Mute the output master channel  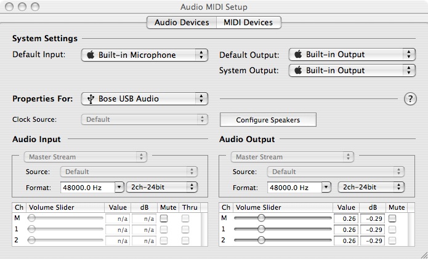pyautogui.click(x=392, y=218)
